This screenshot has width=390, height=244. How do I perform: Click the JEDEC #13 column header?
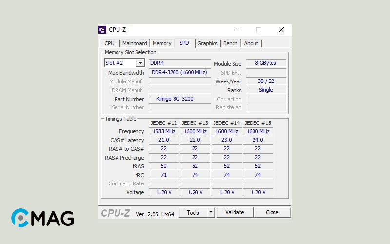click(195, 123)
